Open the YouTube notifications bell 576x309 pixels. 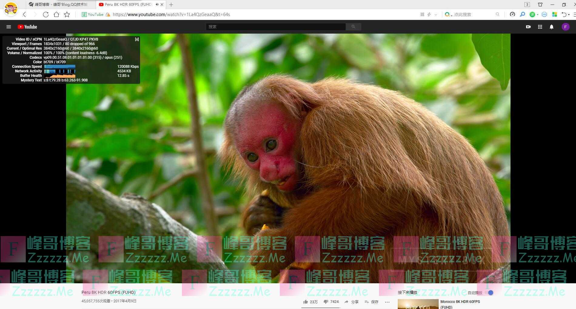pos(551,27)
